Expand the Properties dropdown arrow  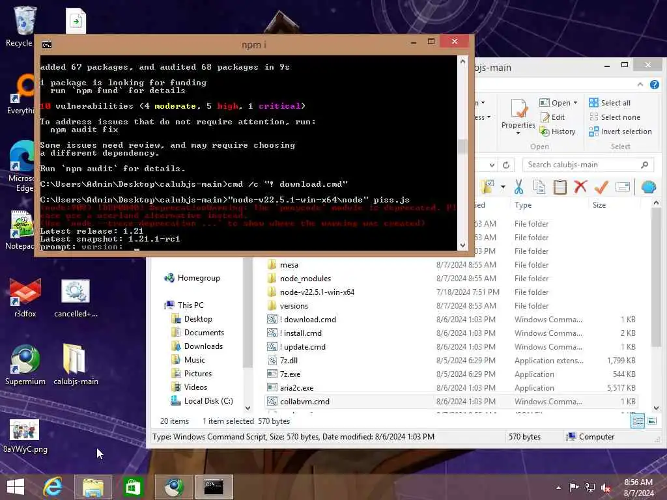(518, 133)
